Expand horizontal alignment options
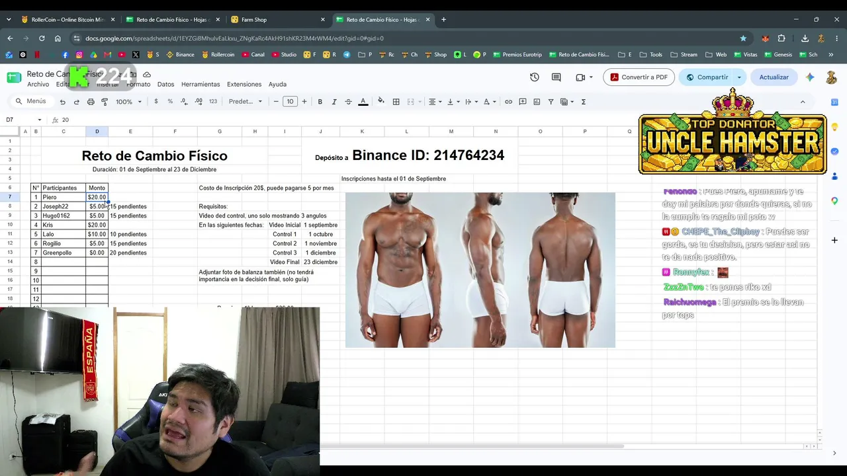Screen dimensions: 847x476 click(434, 102)
